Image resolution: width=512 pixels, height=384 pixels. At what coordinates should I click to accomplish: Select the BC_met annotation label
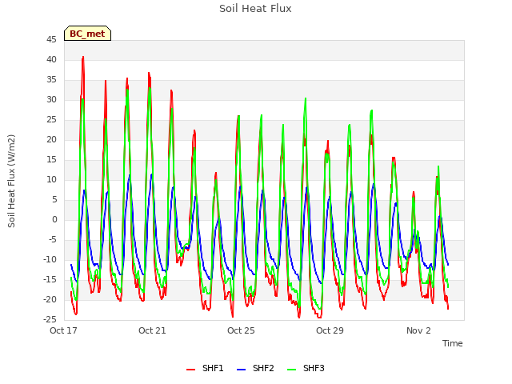pyautogui.click(x=87, y=34)
